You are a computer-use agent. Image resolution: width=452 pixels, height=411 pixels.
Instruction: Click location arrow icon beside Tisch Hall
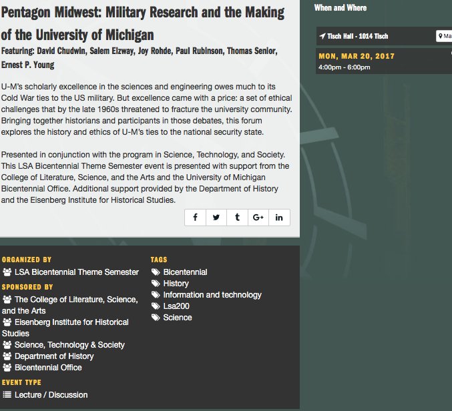pos(322,36)
